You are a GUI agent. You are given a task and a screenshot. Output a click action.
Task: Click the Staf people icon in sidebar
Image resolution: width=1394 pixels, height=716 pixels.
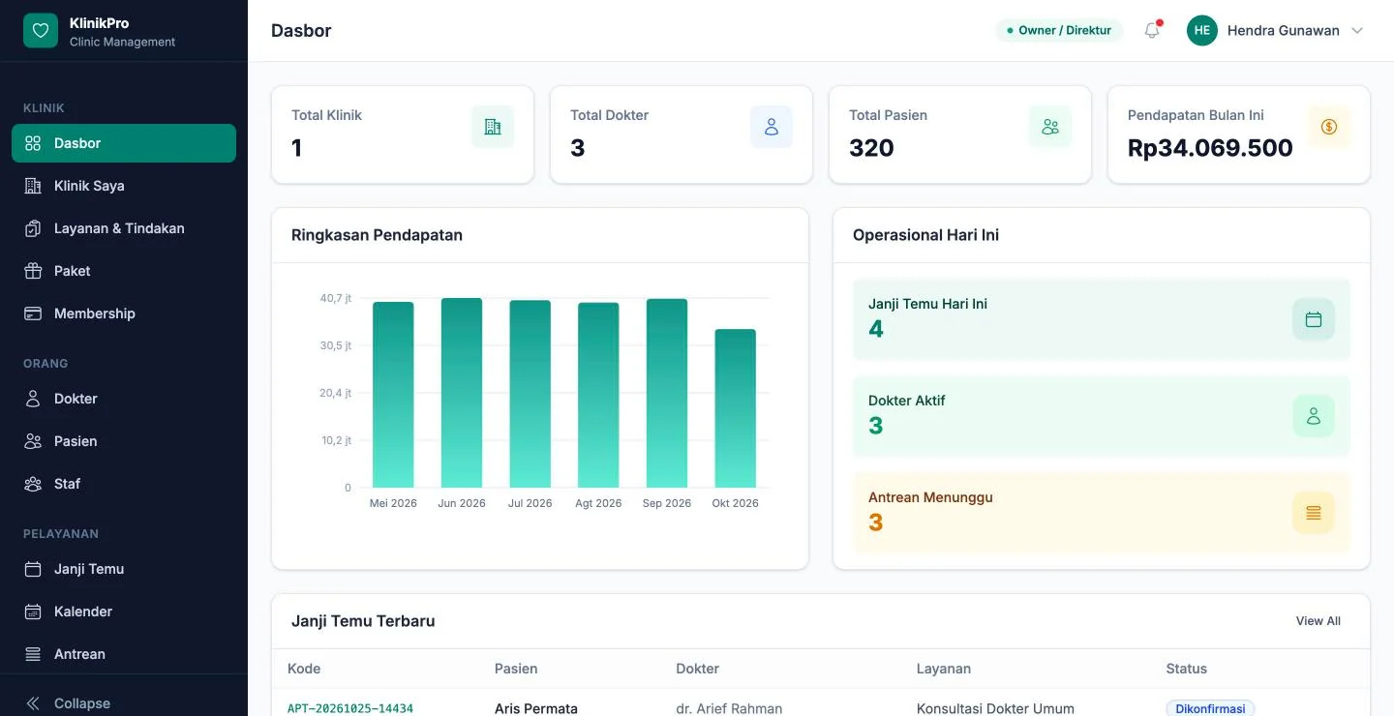(x=33, y=484)
